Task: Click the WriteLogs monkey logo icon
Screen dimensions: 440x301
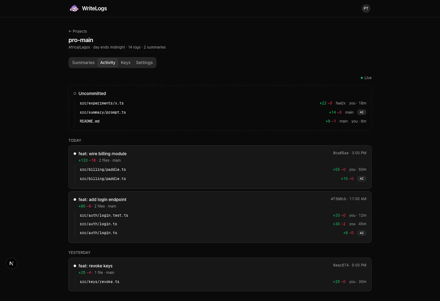Action: [x=74, y=9]
